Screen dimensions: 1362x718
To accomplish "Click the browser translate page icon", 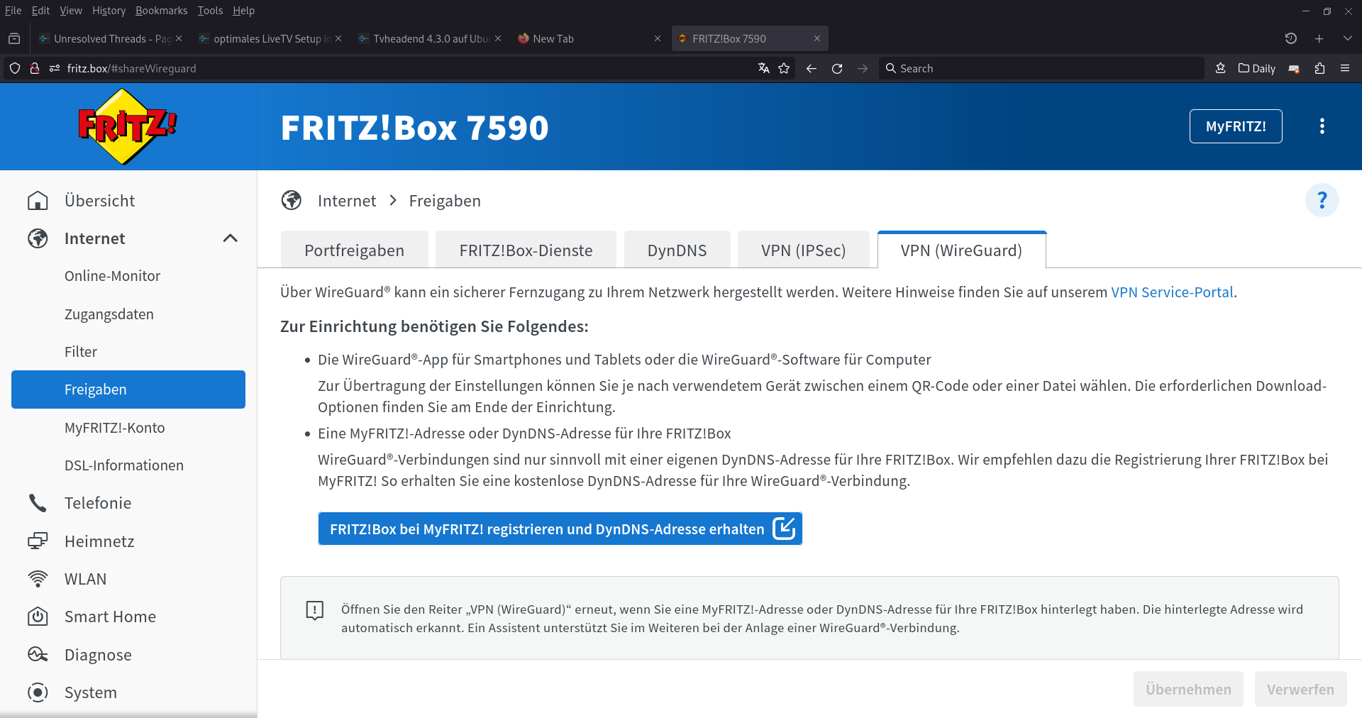I will click(763, 68).
